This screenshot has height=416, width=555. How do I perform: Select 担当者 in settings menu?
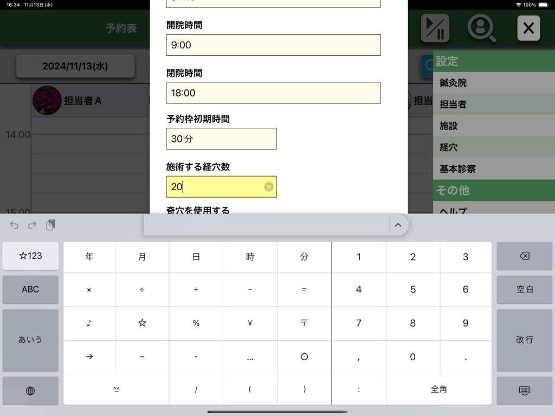pyautogui.click(x=494, y=104)
